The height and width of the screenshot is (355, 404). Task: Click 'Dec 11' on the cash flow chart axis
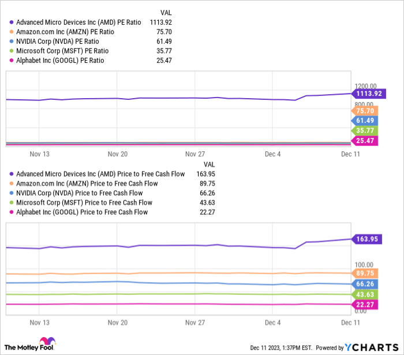tap(350, 323)
